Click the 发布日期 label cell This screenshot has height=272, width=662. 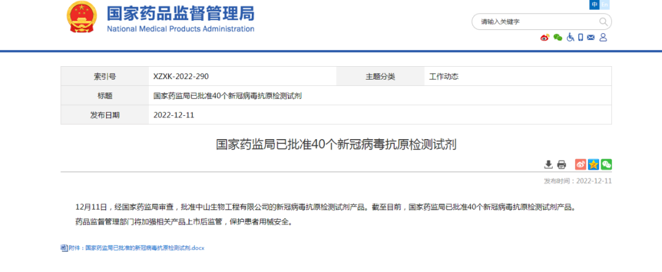[x=105, y=115]
